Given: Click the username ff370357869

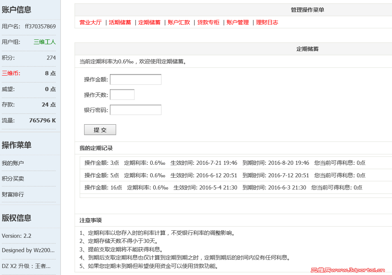Looking at the screenshot, I should (x=40, y=27).
